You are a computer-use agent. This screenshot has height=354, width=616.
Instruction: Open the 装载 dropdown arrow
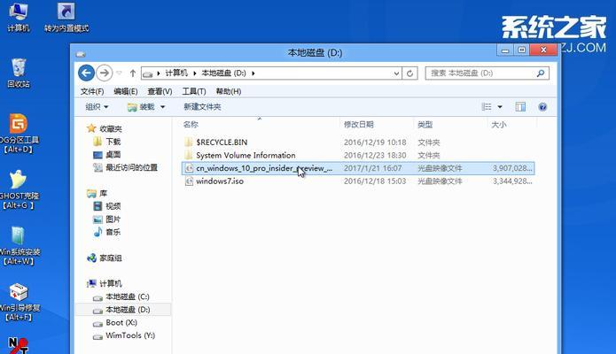click(163, 107)
